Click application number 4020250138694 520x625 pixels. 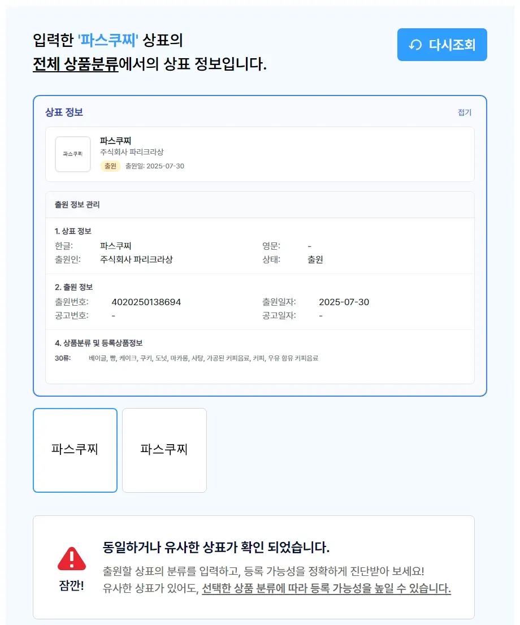146,302
